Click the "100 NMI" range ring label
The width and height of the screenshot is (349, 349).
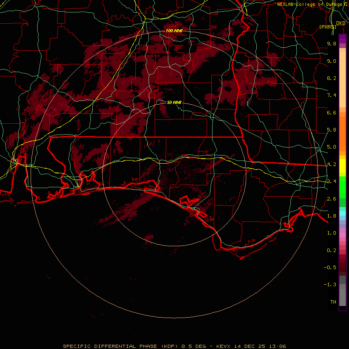[174, 31]
